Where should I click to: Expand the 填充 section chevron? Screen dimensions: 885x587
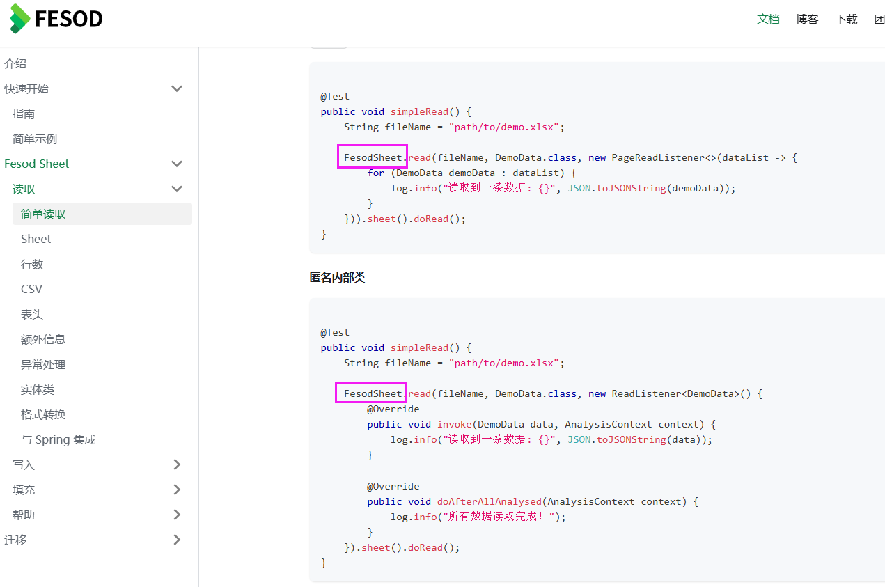click(x=177, y=490)
